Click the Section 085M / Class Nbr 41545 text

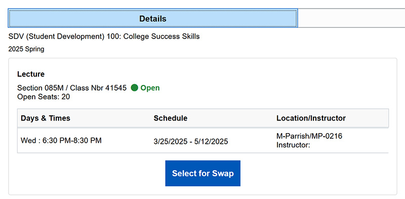coord(72,88)
